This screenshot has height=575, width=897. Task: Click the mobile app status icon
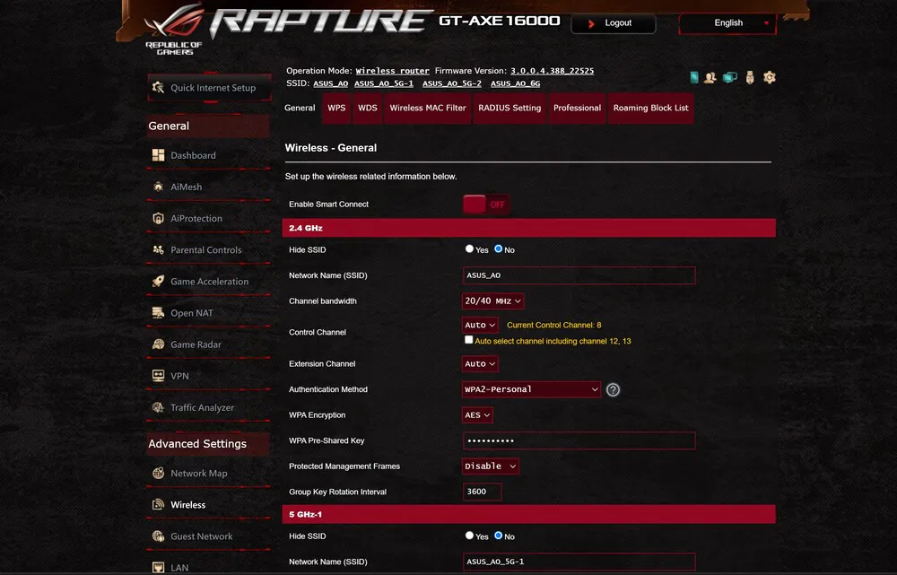click(694, 77)
